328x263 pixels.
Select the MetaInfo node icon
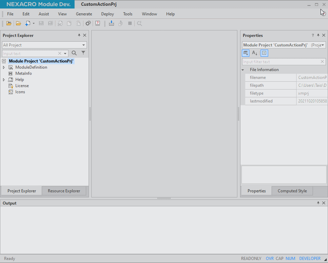click(11, 73)
